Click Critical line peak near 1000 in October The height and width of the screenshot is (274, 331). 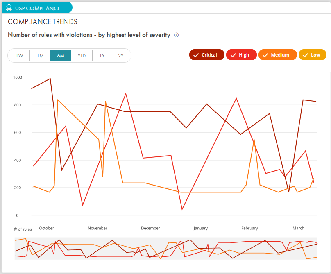[50, 78]
